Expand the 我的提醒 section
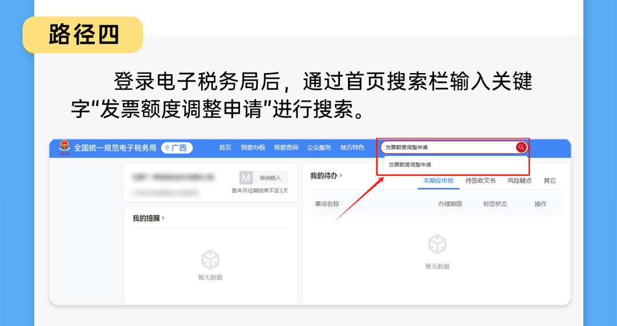The image size is (617, 326). point(149,218)
